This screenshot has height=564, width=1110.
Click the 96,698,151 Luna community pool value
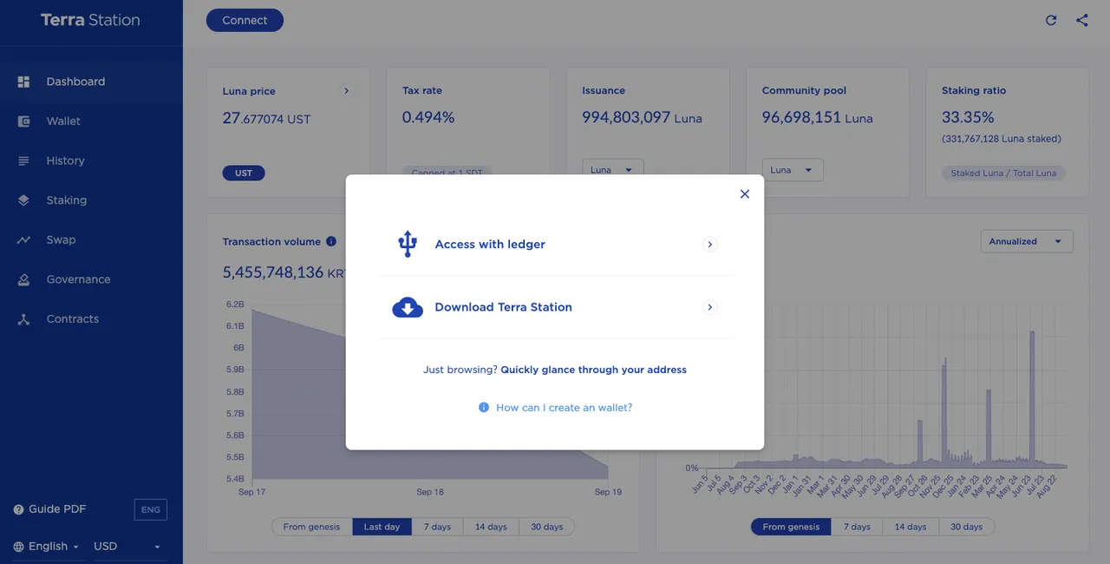817,117
